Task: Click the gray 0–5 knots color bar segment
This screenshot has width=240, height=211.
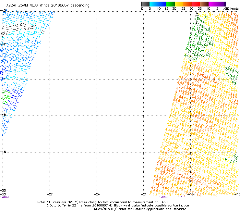Action: coord(145,4)
